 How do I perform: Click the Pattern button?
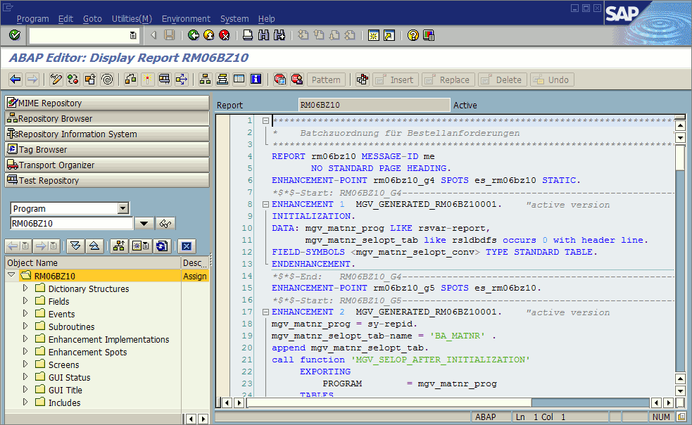[x=326, y=80]
